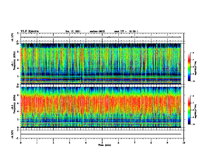The image size is (207, 160).
Task: Click the "2" tick on the time axis
Action: (53, 143)
